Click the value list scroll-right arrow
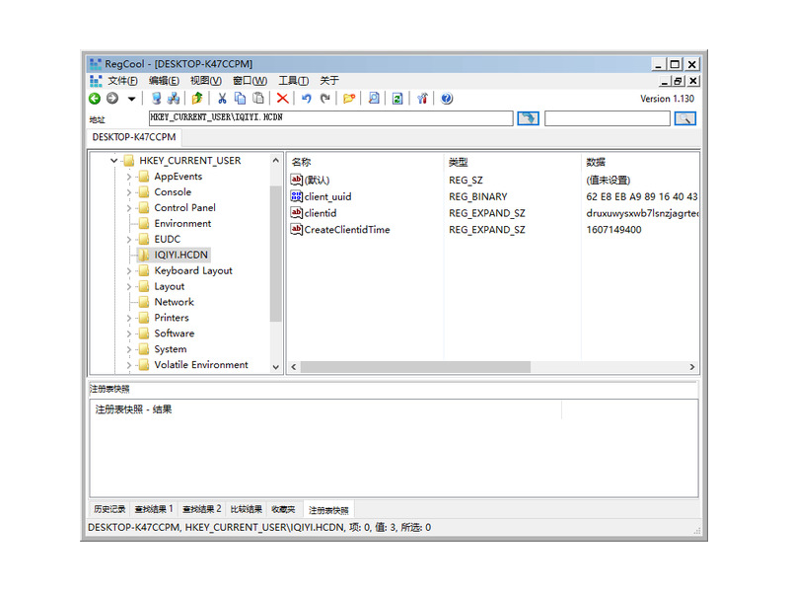Image resolution: width=789 pixels, height=592 pixels. point(692,367)
